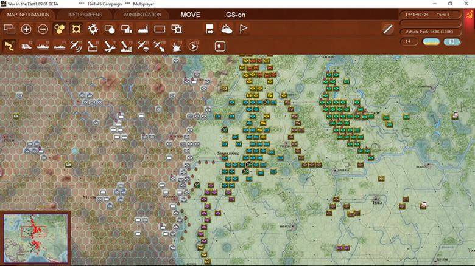Open the MAP INFORMATION tab
Viewport: 475px width, 266px height.
[x=28, y=15]
